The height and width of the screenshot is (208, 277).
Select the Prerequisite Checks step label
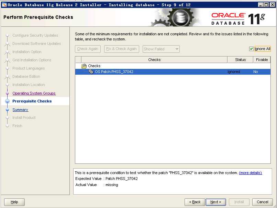tap(32, 101)
